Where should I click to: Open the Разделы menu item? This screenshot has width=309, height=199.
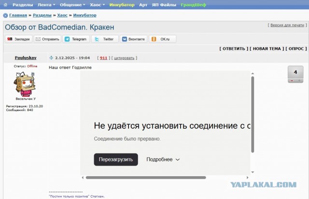pyautogui.click(x=23, y=5)
